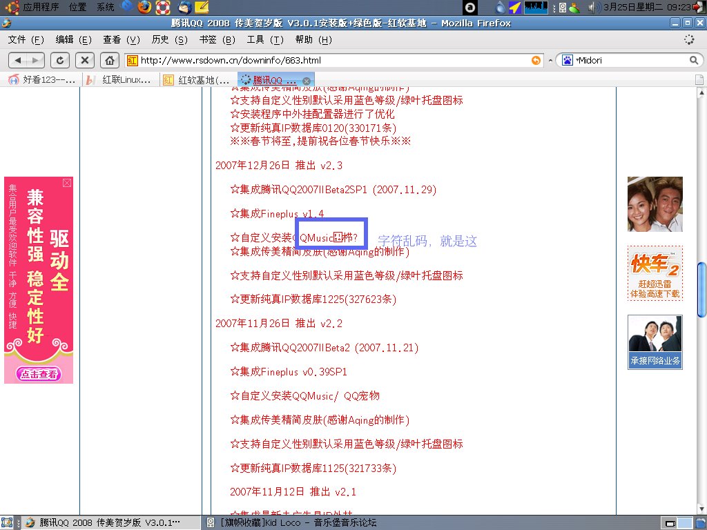This screenshot has height=530, width=707.
Task: Select the 腾讯QQ tab
Action: coord(275,80)
